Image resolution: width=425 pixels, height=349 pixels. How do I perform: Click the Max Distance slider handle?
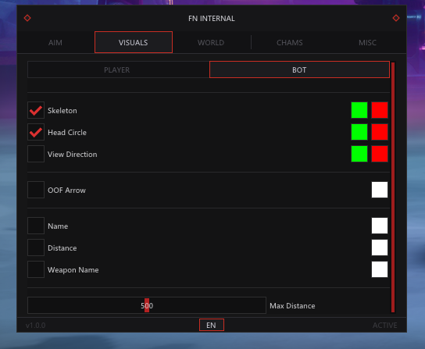147,305
